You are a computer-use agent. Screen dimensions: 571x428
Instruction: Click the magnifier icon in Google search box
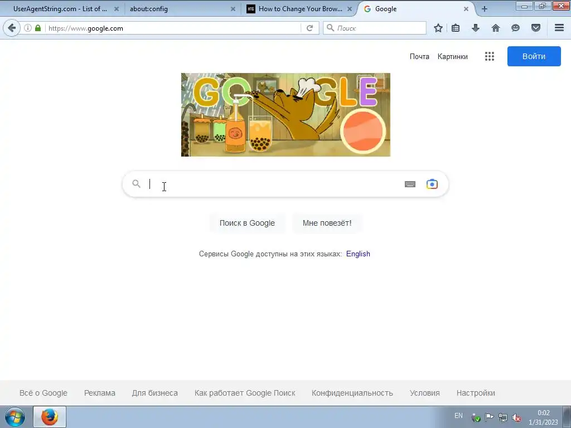pos(136,184)
